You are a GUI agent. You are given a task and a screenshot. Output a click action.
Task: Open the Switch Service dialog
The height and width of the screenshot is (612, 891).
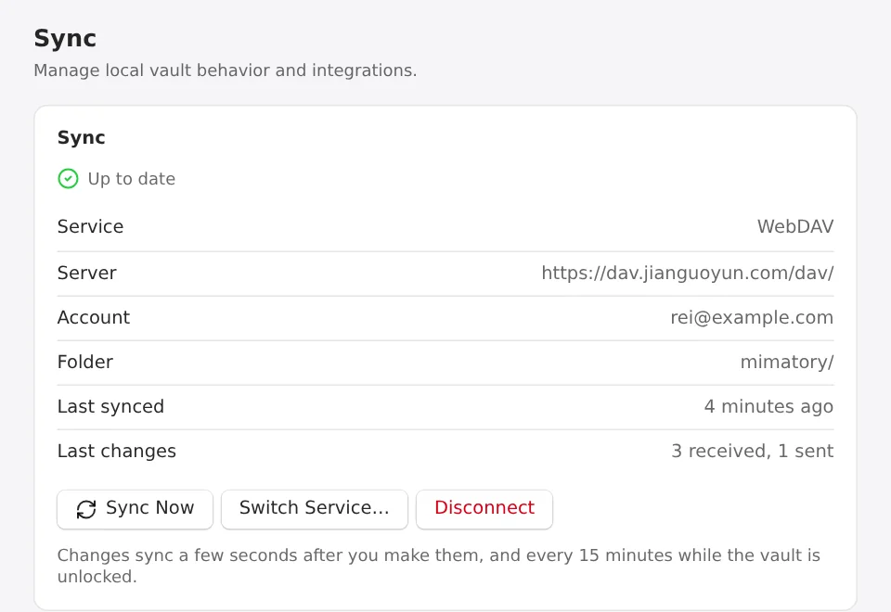tap(315, 509)
